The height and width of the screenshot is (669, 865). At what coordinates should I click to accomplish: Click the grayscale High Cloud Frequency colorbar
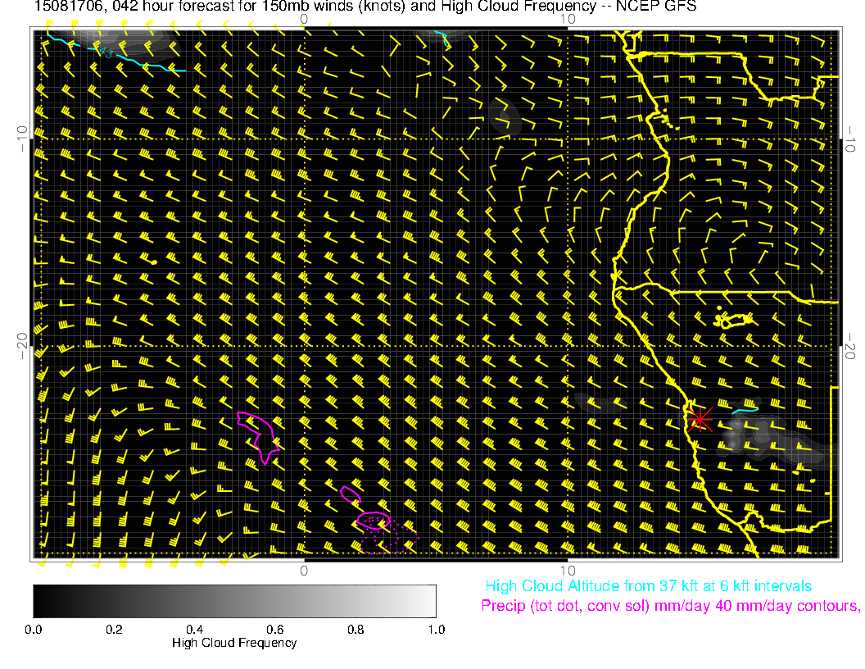tap(234, 600)
